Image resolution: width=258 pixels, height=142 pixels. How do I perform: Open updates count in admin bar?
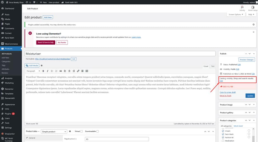click(29, 2)
